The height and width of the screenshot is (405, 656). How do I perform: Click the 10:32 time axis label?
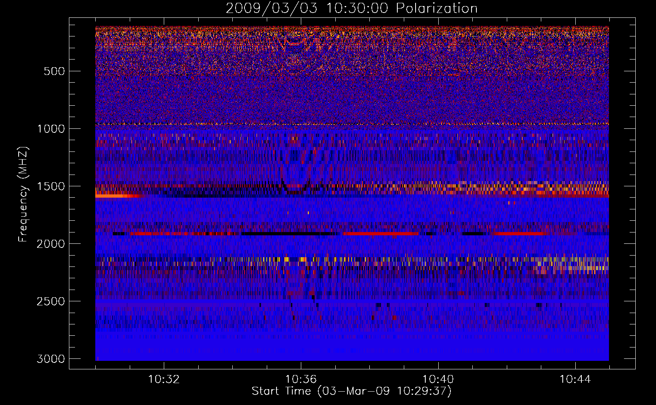pos(164,379)
